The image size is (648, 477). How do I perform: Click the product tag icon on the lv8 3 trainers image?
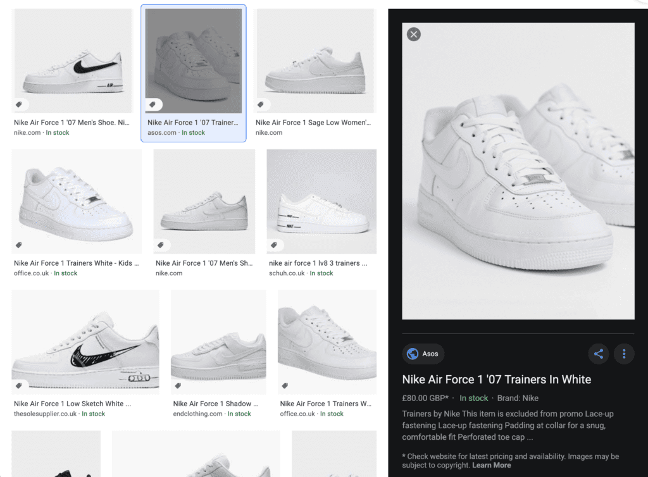point(274,245)
